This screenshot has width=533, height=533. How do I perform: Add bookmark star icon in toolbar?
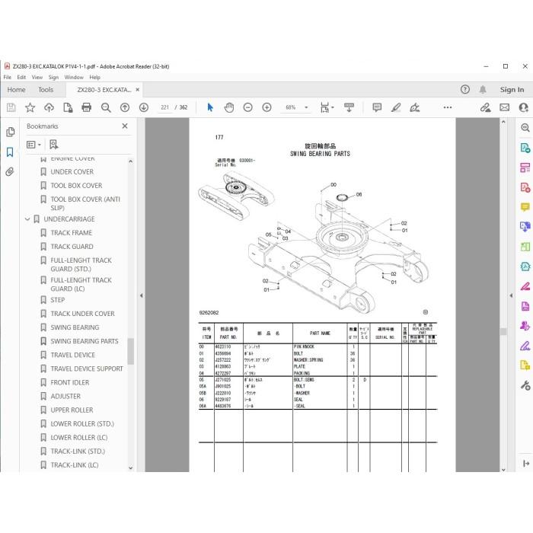30,108
